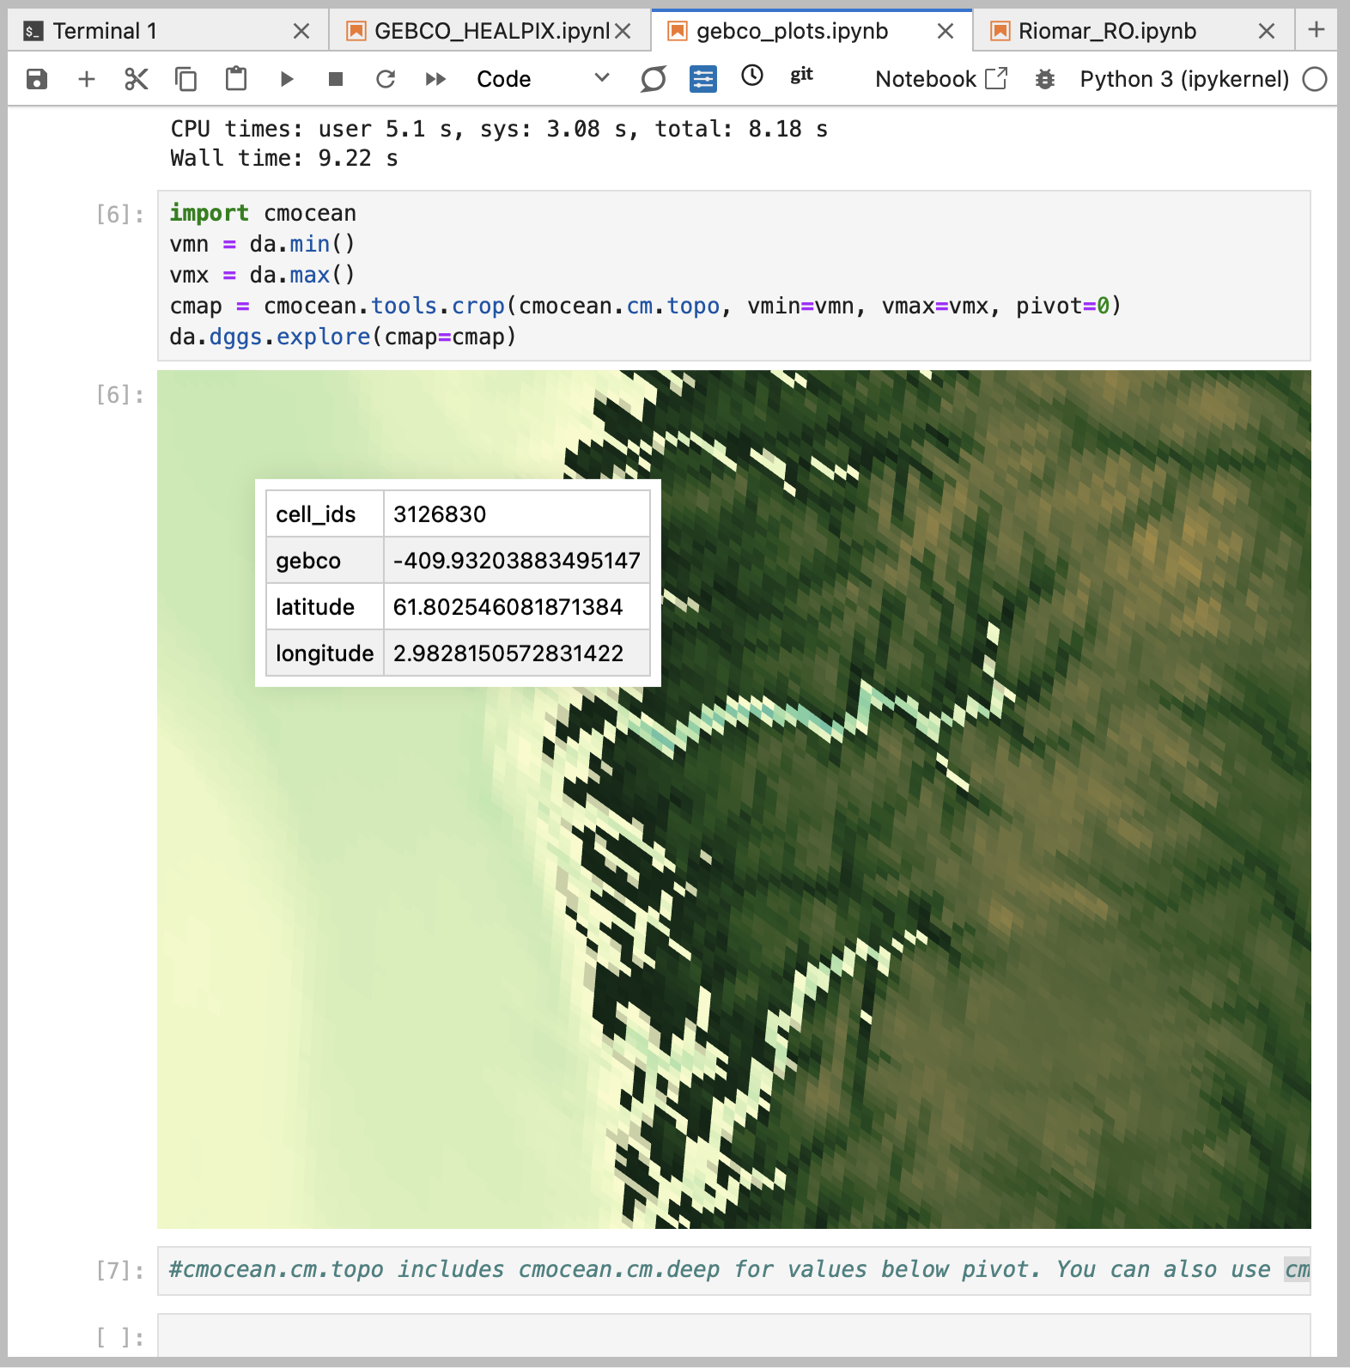Click into code cell importing cmocean
Screen dimensions: 1350x1368
pyautogui.click(x=734, y=275)
